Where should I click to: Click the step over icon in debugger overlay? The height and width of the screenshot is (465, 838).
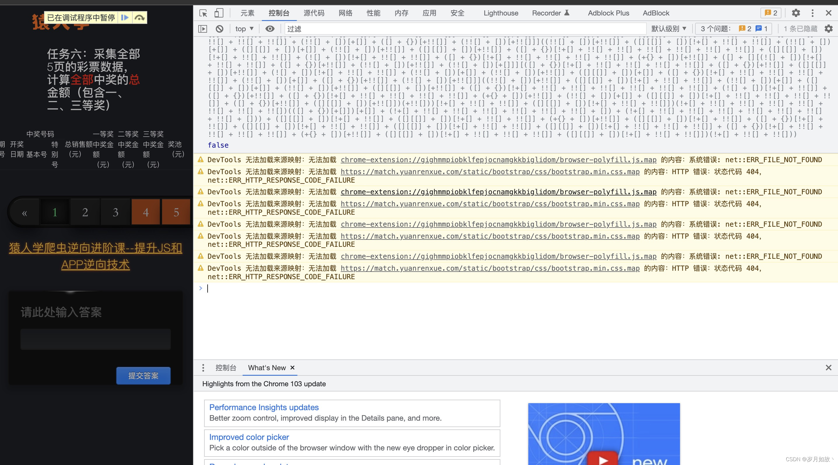[140, 18]
